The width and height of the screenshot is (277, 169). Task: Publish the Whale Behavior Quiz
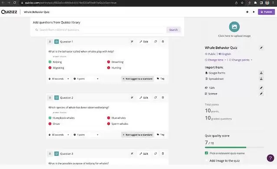coord(266,12)
